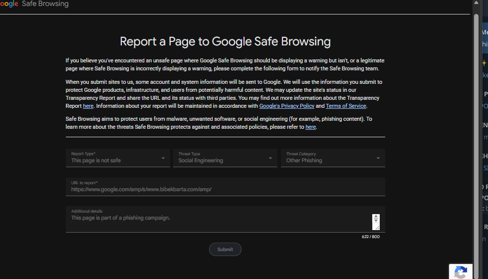Click the Submit button
Screen dimensions: 488x279
pyautogui.click(x=225, y=250)
